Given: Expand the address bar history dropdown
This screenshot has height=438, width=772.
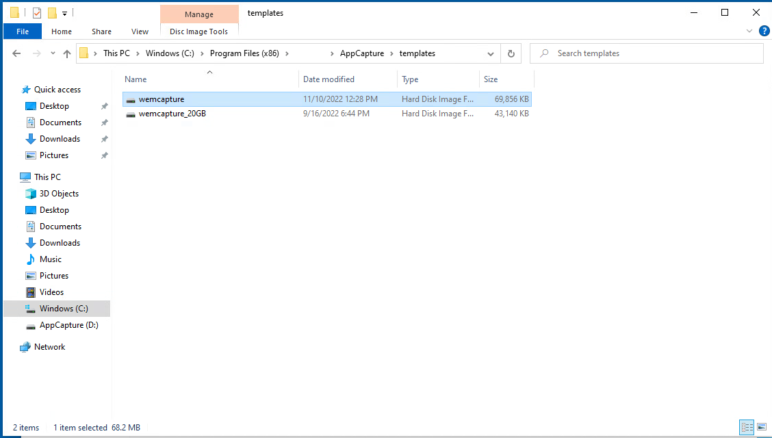Looking at the screenshot, I should 491,53.
